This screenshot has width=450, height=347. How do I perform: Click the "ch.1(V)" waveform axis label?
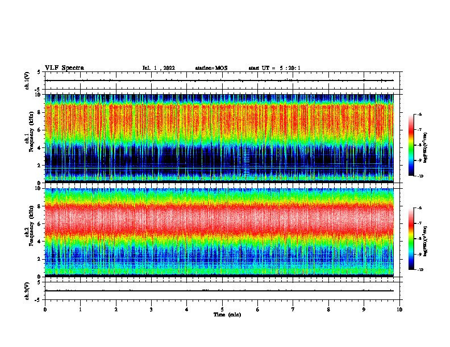[27, 81]
